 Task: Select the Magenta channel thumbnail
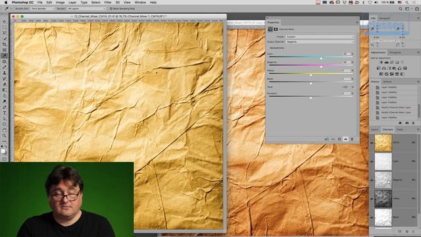coord(383,180)
